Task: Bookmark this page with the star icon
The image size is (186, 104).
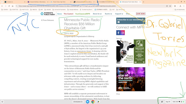Action: [x=170, y=6]
